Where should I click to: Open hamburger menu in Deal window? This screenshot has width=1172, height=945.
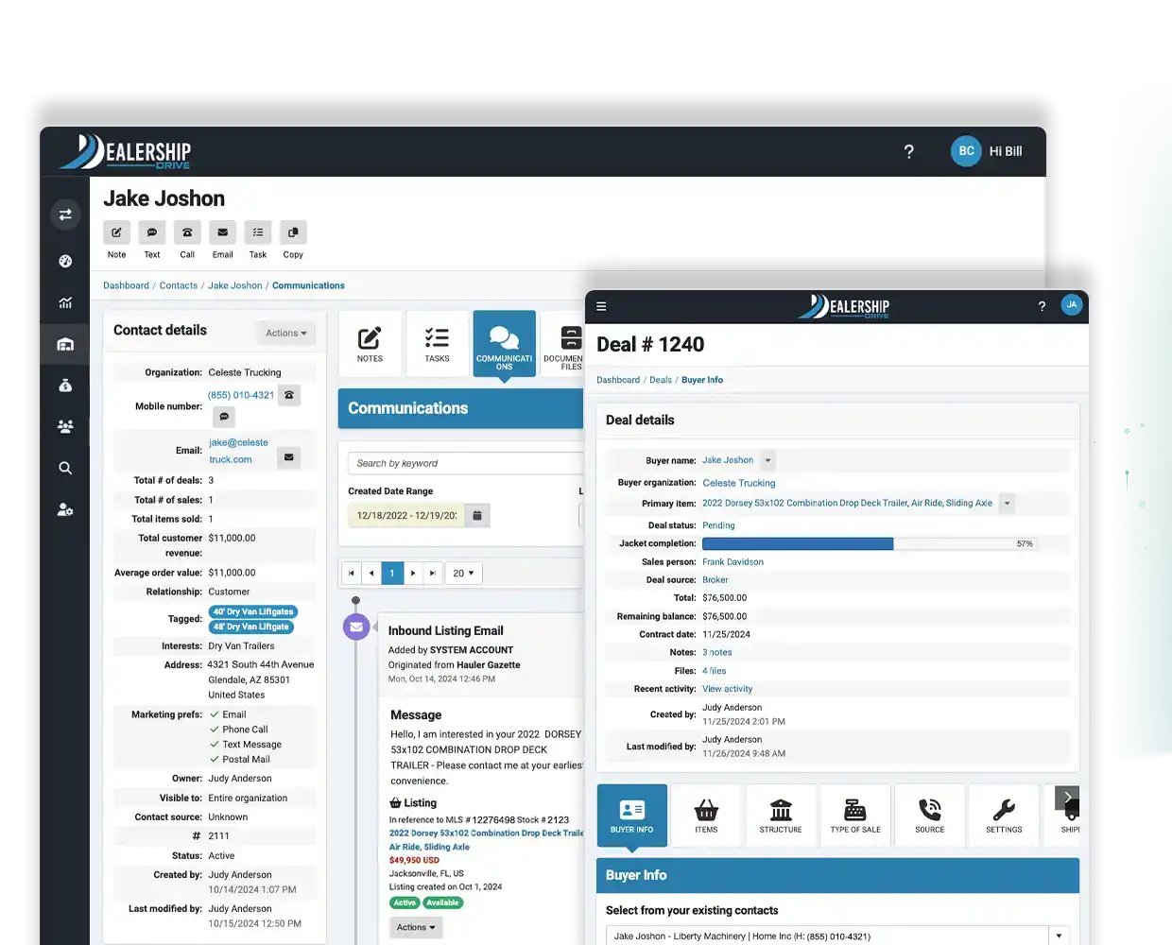[x=601, y=306]
